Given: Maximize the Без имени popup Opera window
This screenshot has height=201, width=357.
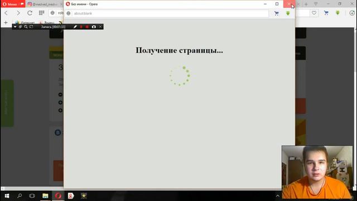Looking at the screenshot, I should pos(277,4).
